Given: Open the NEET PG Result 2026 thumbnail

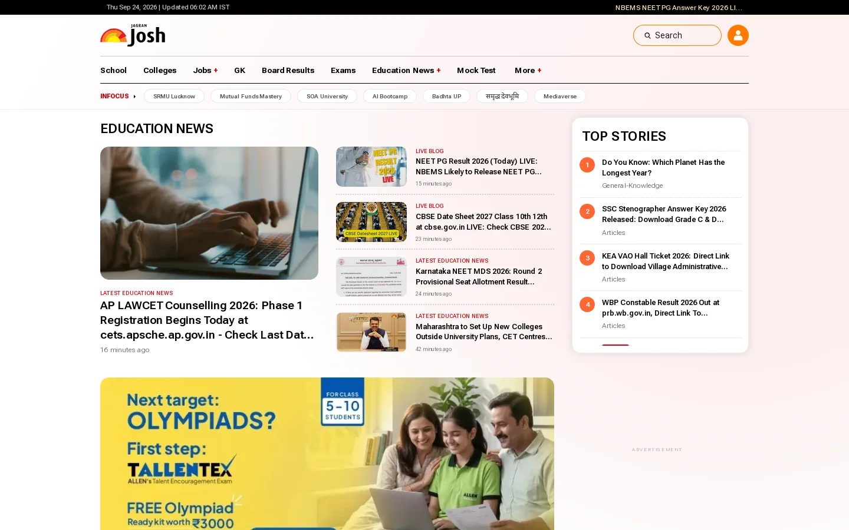Looking at the screenshot, I should (x=371, y=167).
